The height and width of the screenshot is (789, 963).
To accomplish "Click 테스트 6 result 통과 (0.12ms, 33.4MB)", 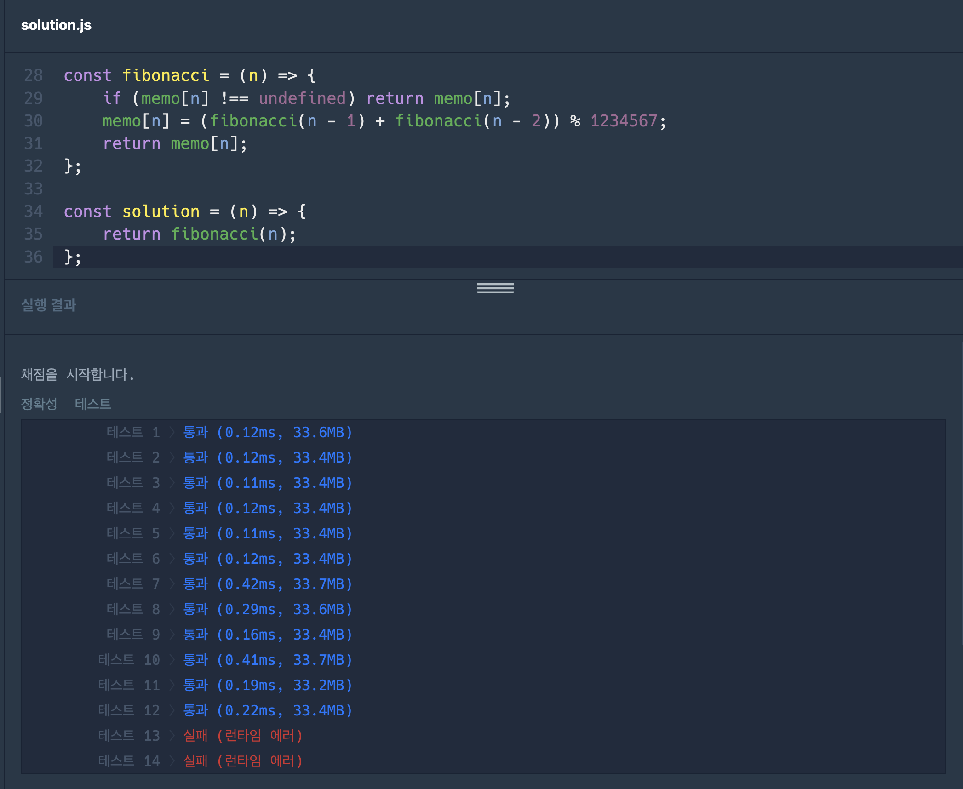I will [x=268, y=559].
